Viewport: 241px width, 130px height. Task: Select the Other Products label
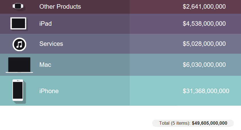[60, 6]
